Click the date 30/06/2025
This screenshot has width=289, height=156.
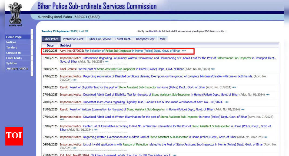point(50,69)
